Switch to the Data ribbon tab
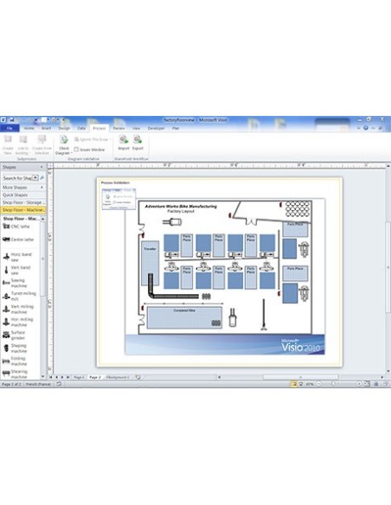Image resolution: width=391 pixels, height=505 pixels. click(x=81, y=128)
